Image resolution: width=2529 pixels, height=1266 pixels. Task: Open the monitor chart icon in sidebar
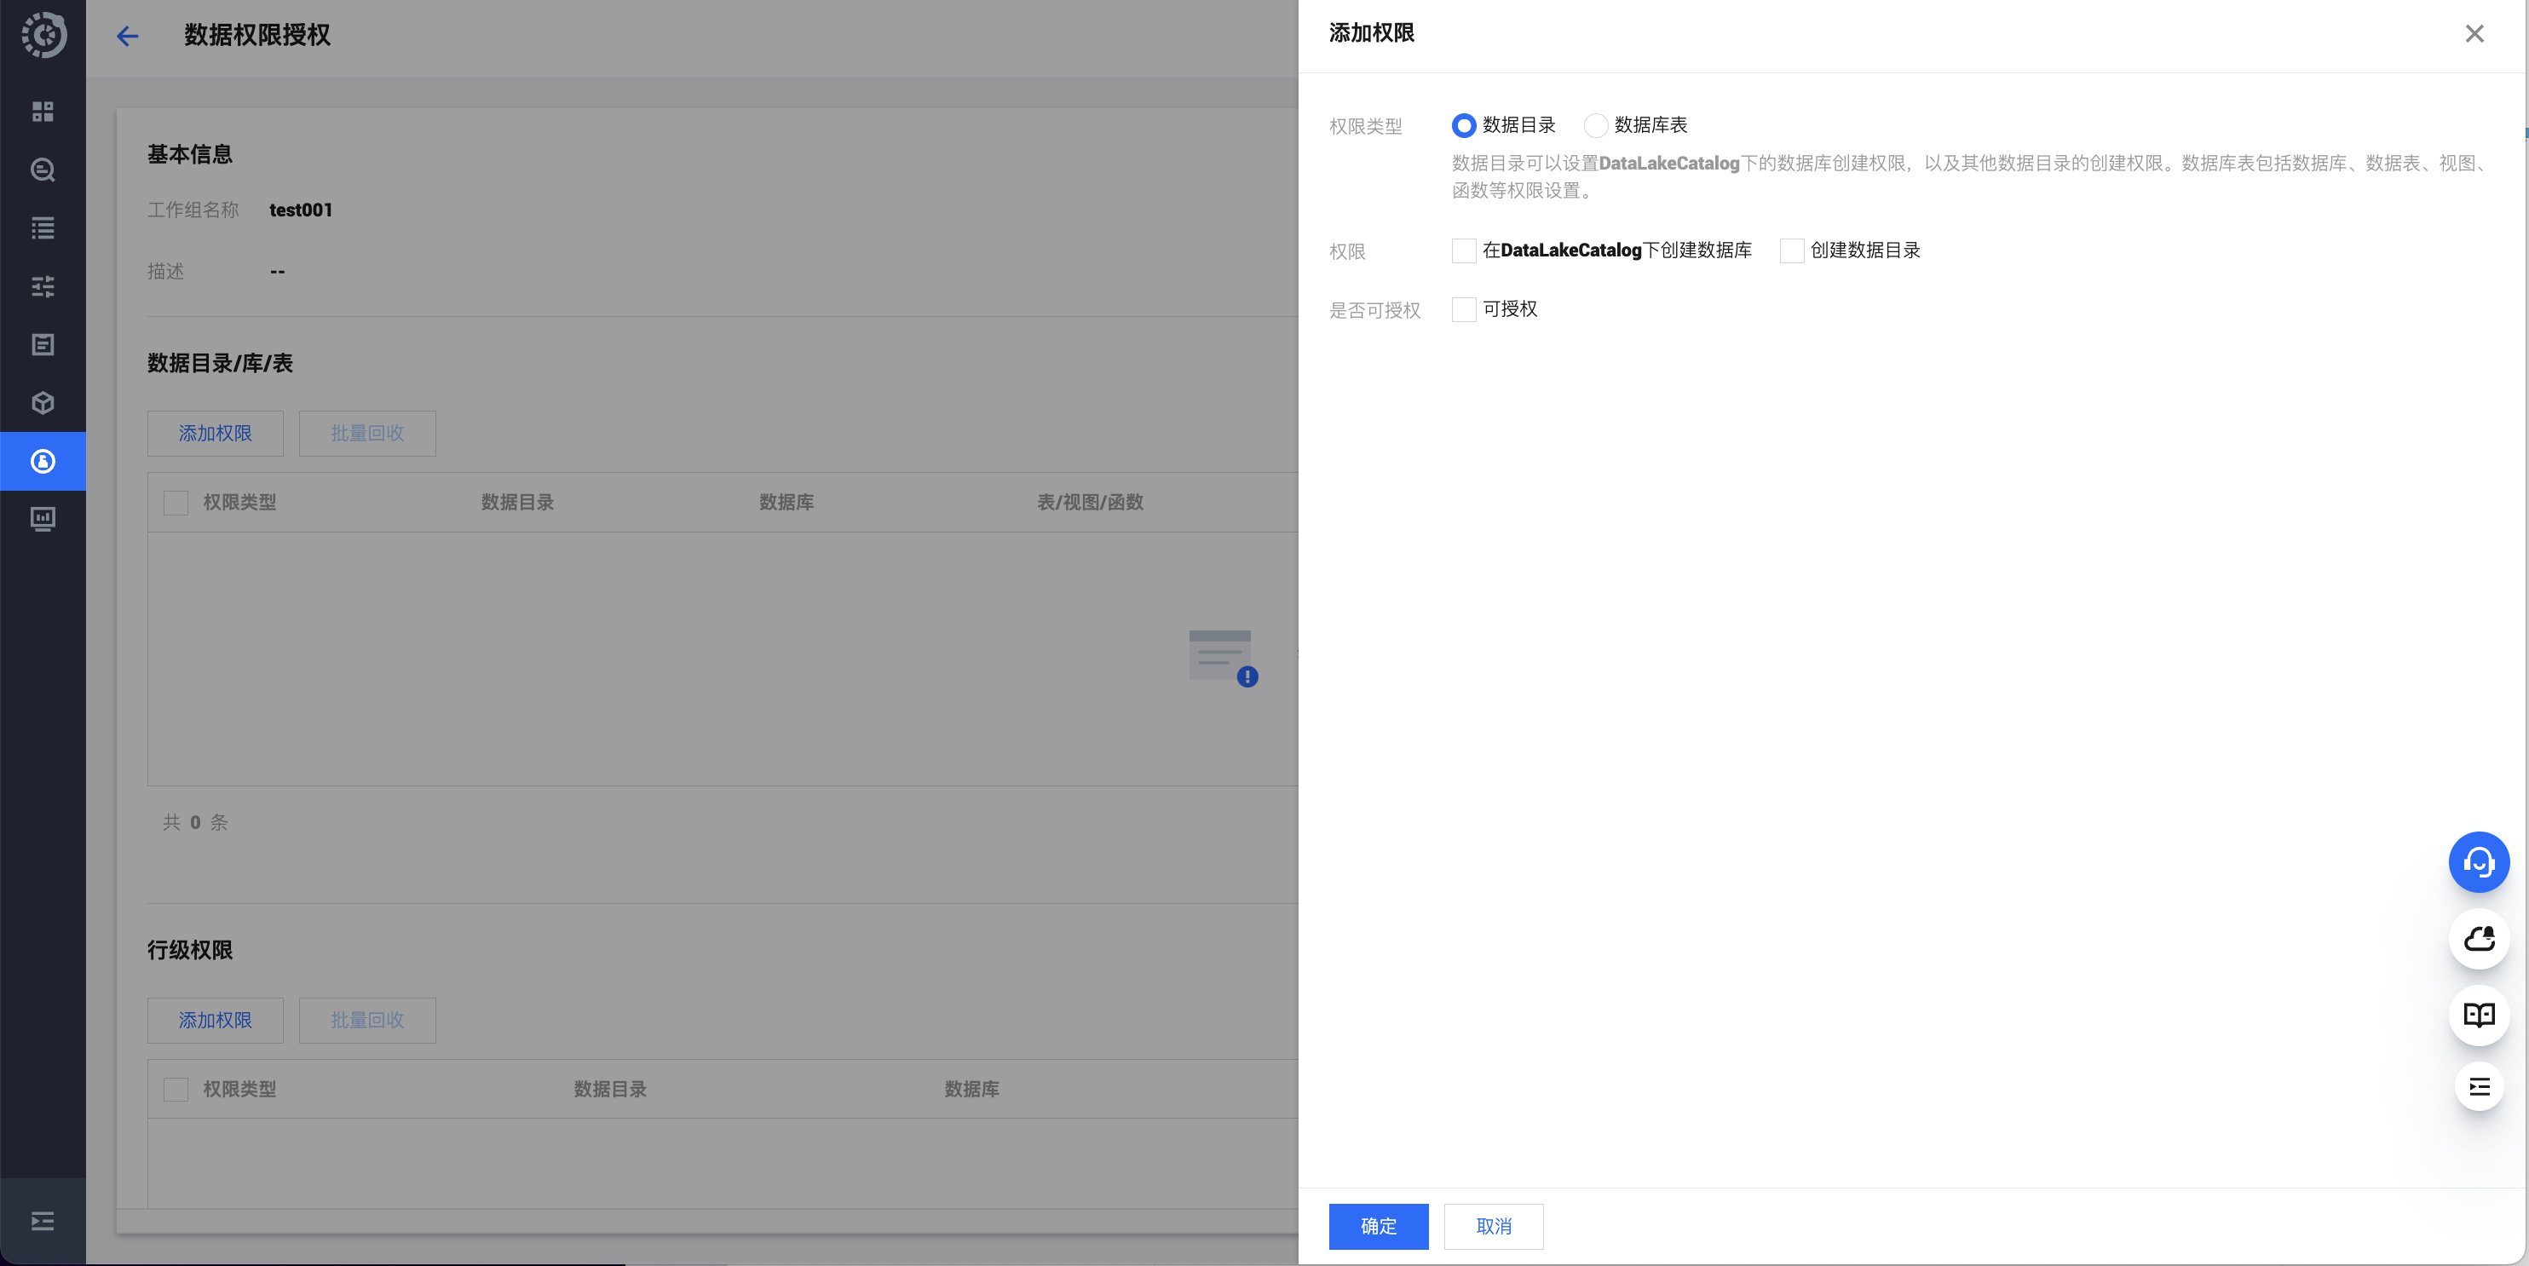43,518
